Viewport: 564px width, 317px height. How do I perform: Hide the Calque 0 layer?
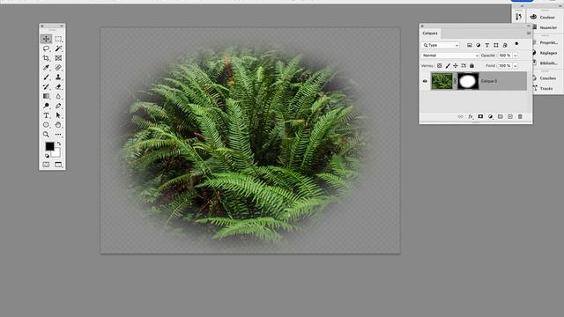pyautogui.click(x=425, y=81)
